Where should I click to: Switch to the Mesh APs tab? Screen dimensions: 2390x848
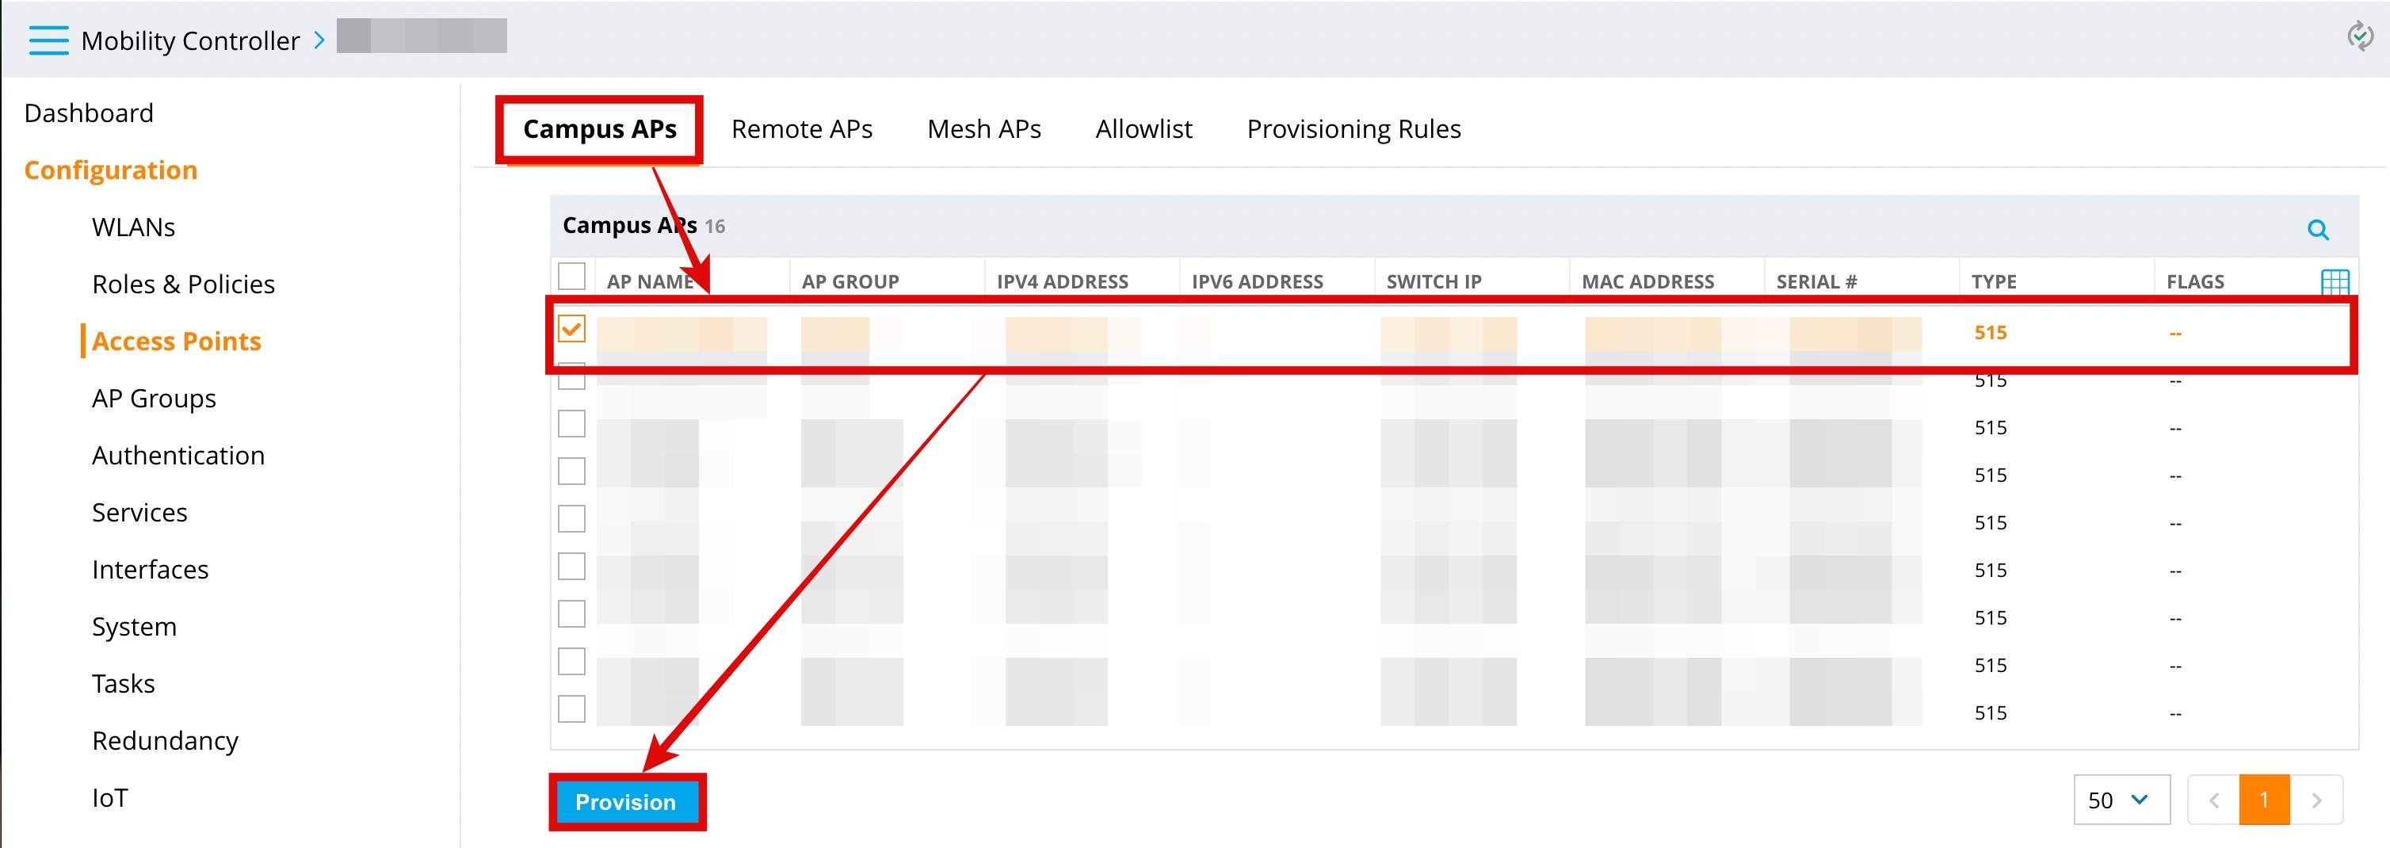(983, 129)
